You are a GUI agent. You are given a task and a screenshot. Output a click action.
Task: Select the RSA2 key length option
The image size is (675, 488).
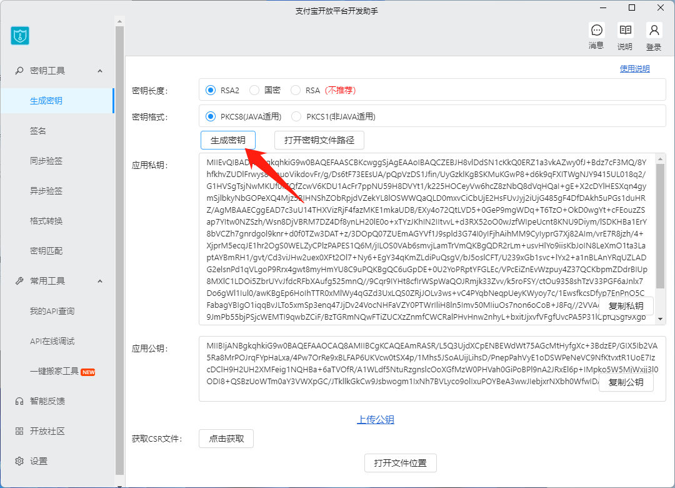point(211,90)
